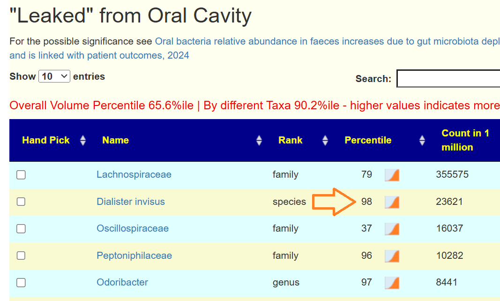Enable the Peptoniphilaceae hand pick checkbox
Image resolution: width=500 pixels, height=301 pixels.
click(21, 256)
